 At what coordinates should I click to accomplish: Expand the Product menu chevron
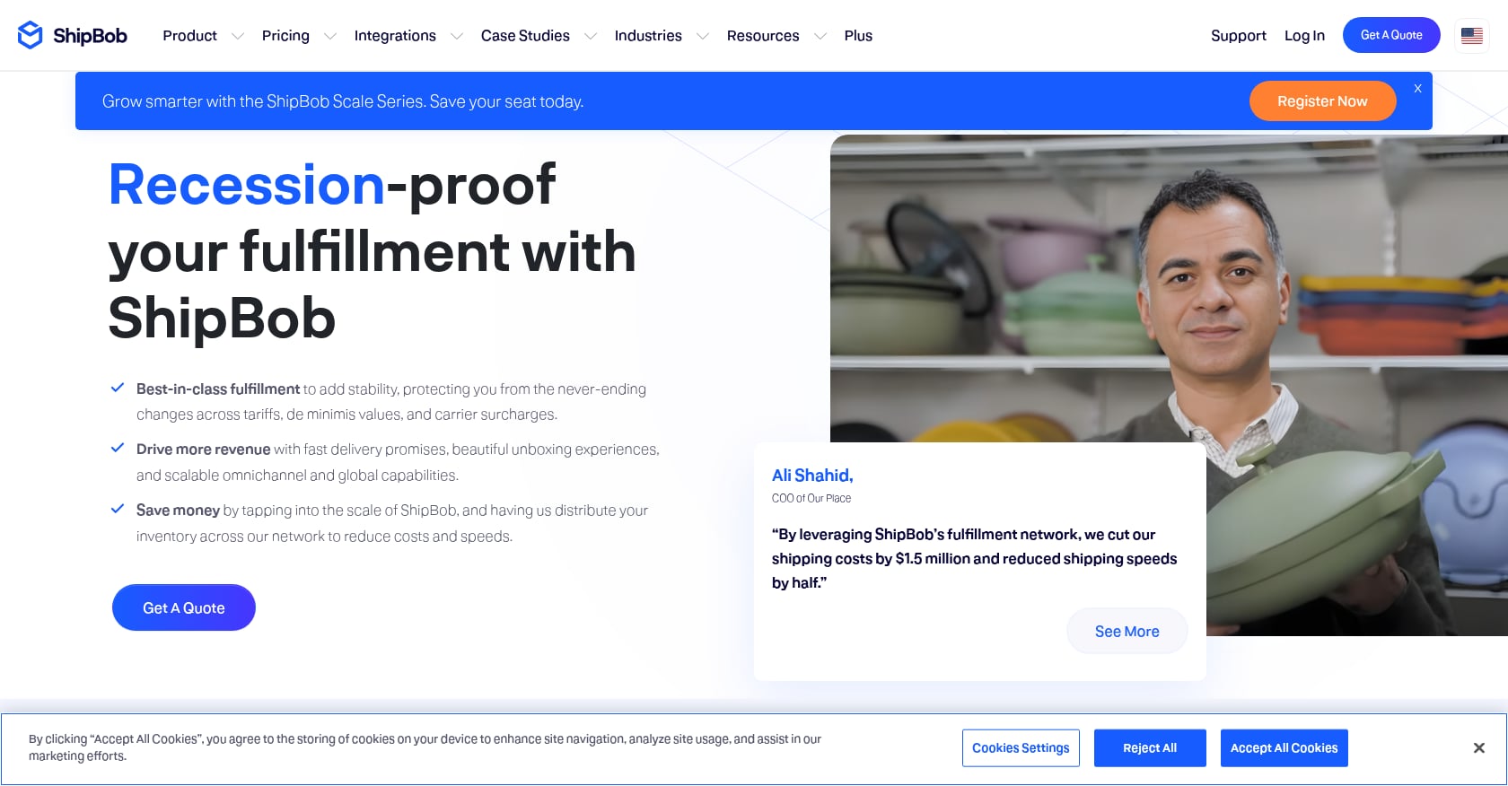pyautogui.click(x=238, y=36)
